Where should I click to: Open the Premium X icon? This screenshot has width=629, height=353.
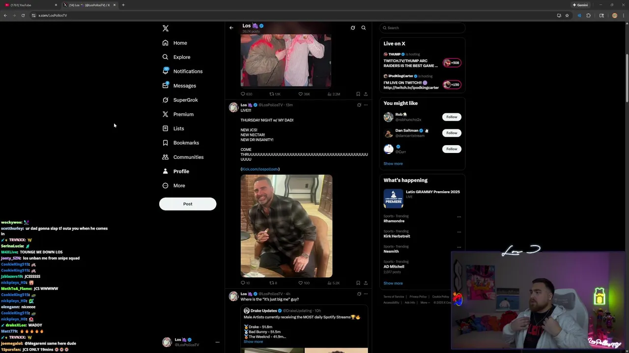tap(166, 114)
